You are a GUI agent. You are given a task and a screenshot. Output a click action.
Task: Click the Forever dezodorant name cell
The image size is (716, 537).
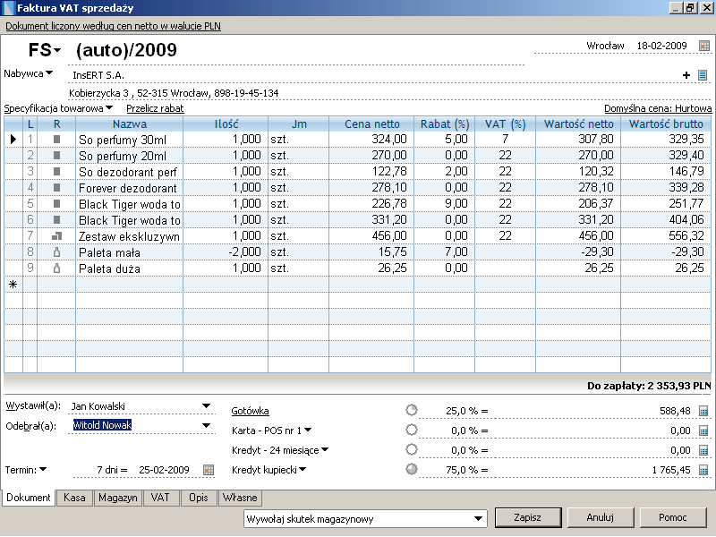click(x=129, y=188)
